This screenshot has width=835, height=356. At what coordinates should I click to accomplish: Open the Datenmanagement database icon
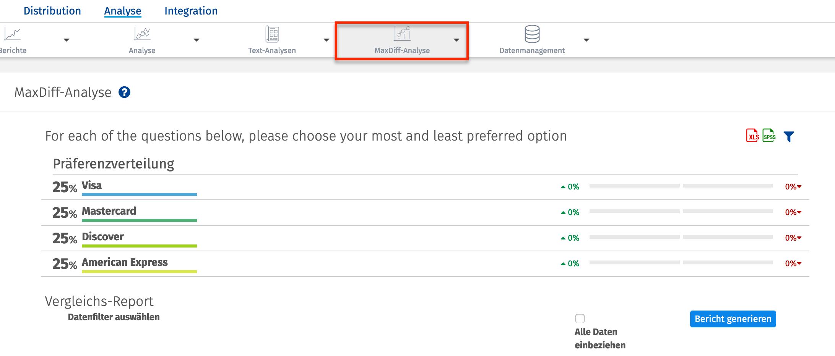point(532,35)
